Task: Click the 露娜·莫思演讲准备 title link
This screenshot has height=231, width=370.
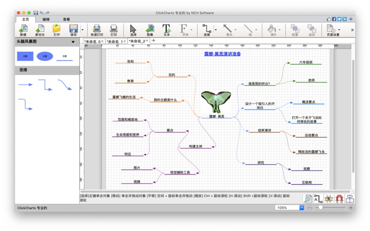Action: (222, 54)
